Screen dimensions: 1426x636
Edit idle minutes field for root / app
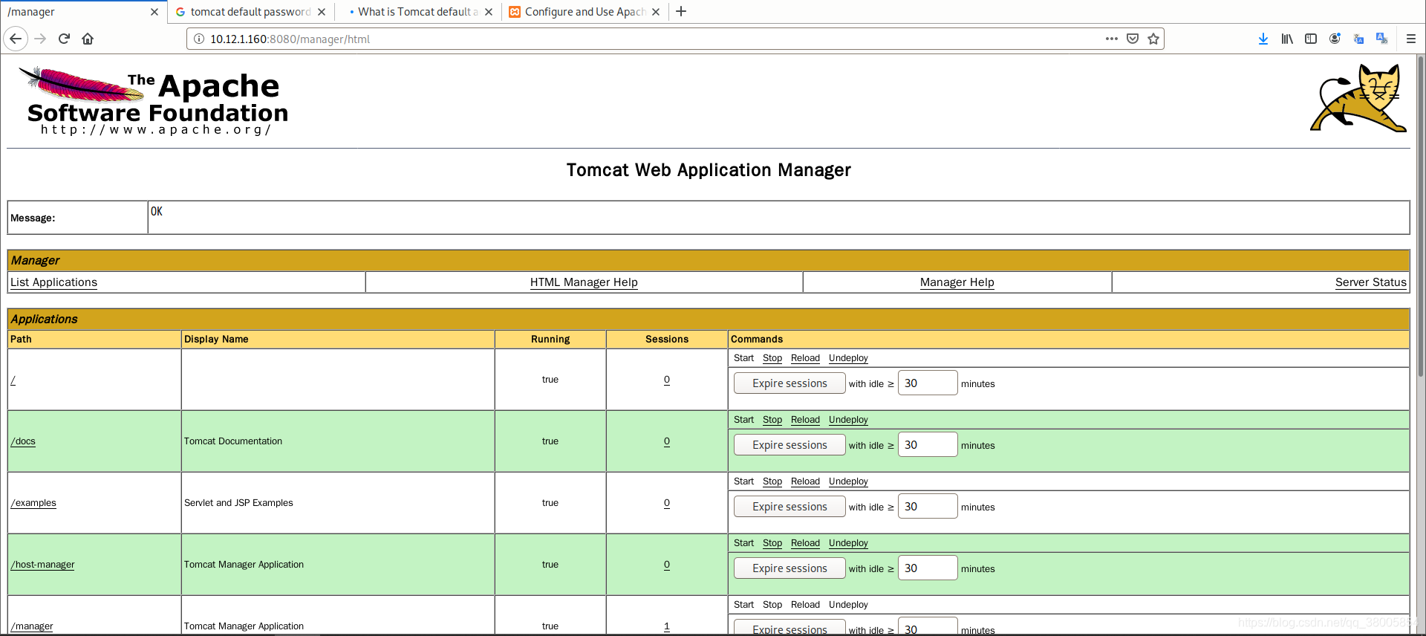[928, 383]
